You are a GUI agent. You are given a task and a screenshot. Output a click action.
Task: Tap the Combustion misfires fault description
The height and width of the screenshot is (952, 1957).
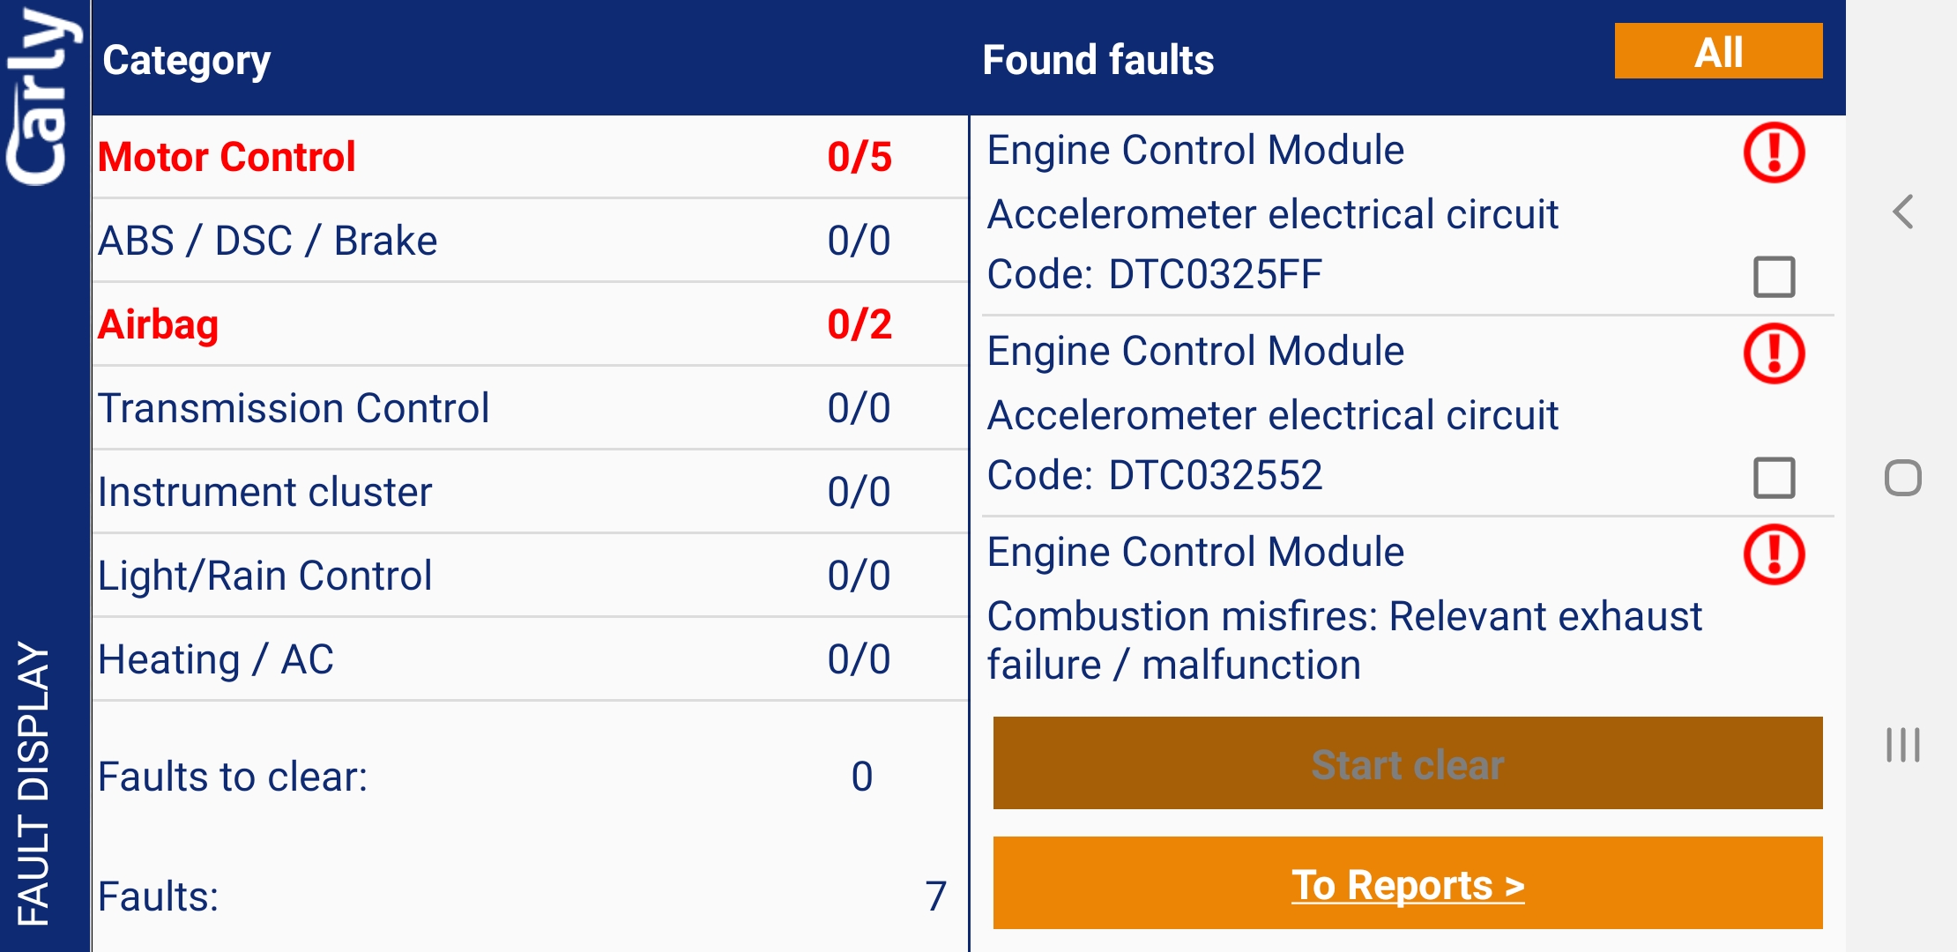(1344, 641)
